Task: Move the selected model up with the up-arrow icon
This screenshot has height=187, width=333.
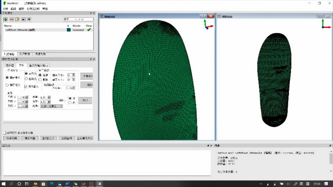Action: 23,19
